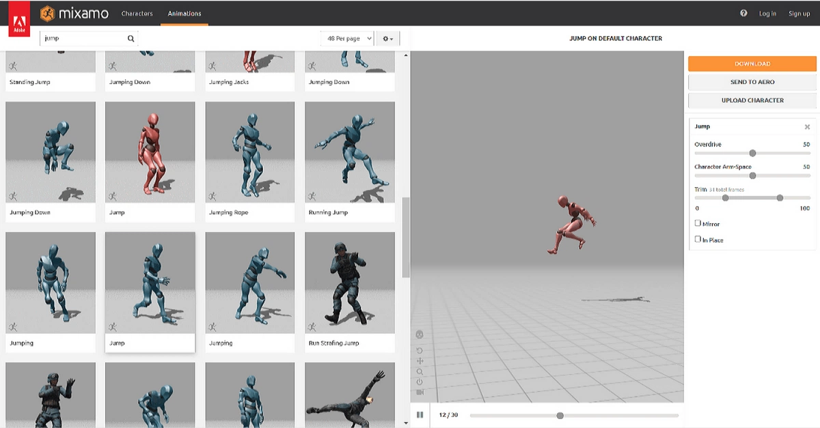Click the 'JUMP ON DEFAULT CHARACTER' title

[x=616, y=39]
